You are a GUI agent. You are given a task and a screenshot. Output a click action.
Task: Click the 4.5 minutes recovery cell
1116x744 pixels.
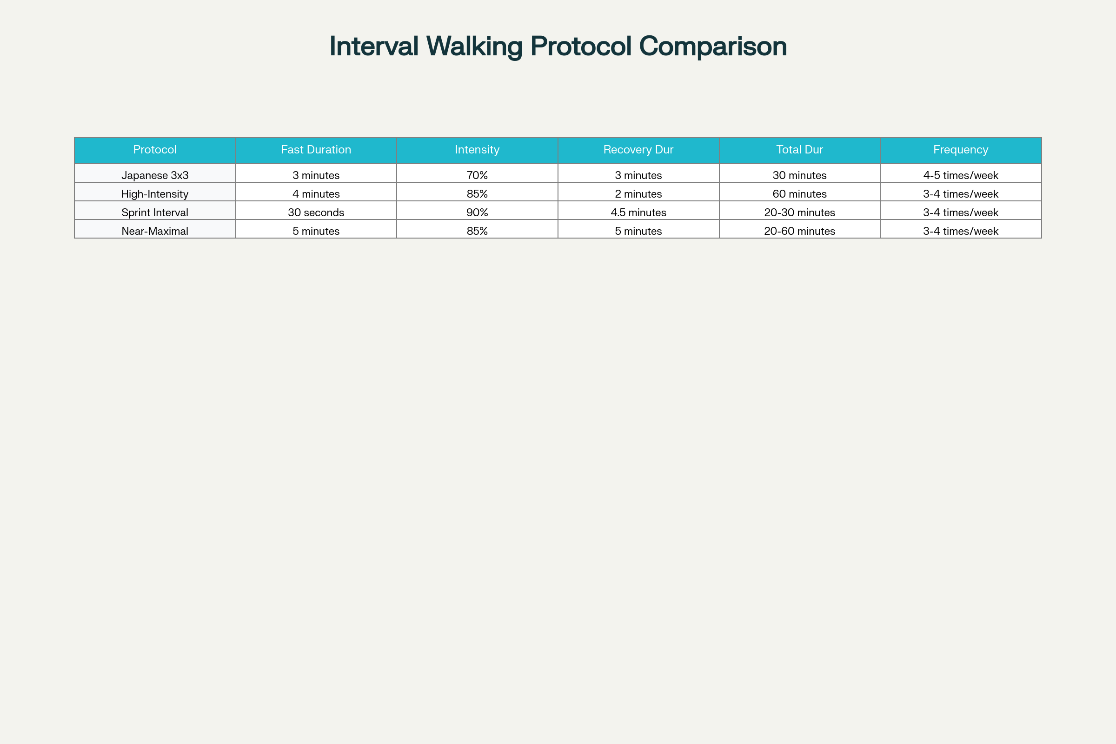point(638,212)
